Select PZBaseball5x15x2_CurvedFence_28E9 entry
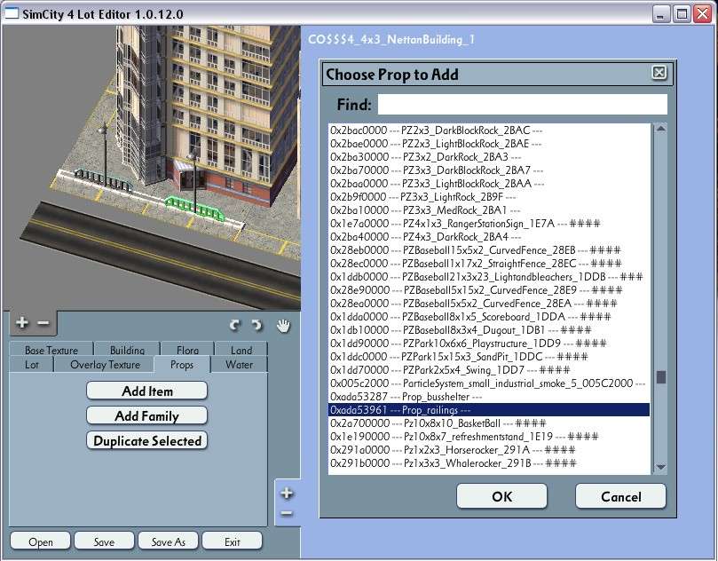The height and width of the screenshot is (561, 718). pos(489,290)
